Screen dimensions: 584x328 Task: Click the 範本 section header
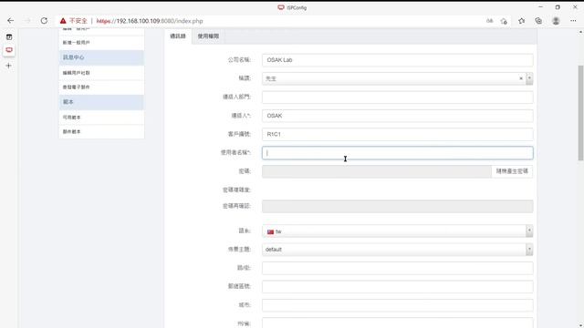tap(101, 102)
